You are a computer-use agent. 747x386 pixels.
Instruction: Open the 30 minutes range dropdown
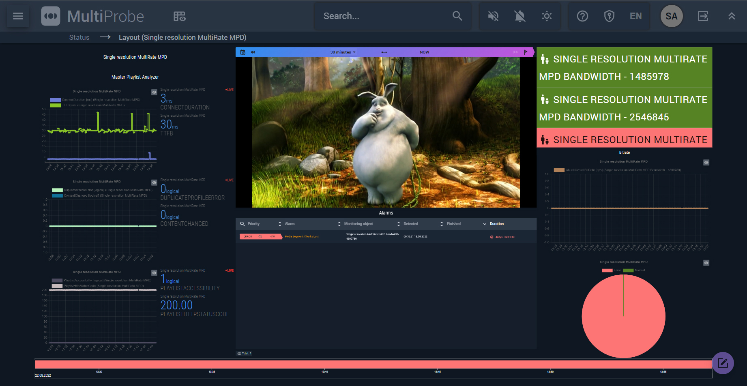tap(343, 52)
